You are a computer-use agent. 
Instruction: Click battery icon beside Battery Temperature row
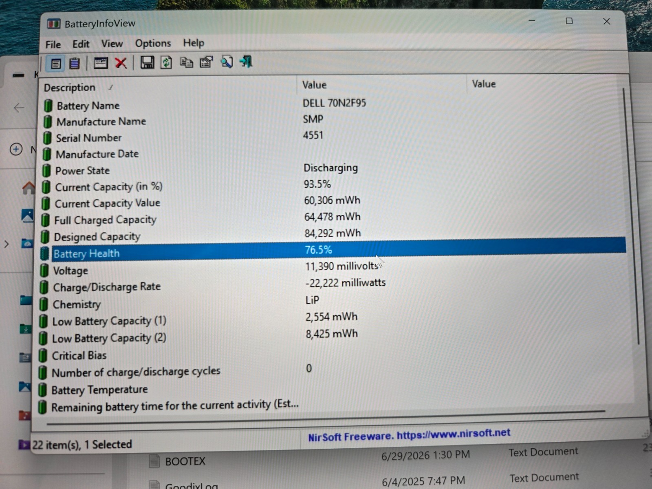pos(42,390)
